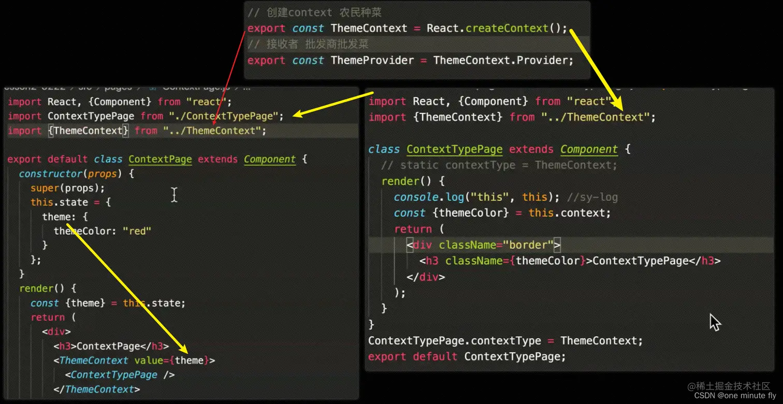Click the "//sy-log" trailing comment
The width and height of the screenshot is (783, 404).
[592, 197]
